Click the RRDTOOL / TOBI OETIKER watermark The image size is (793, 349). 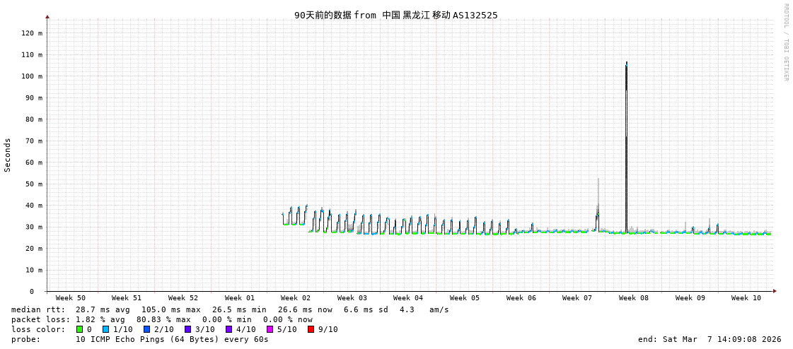click(x=785, y=42)
